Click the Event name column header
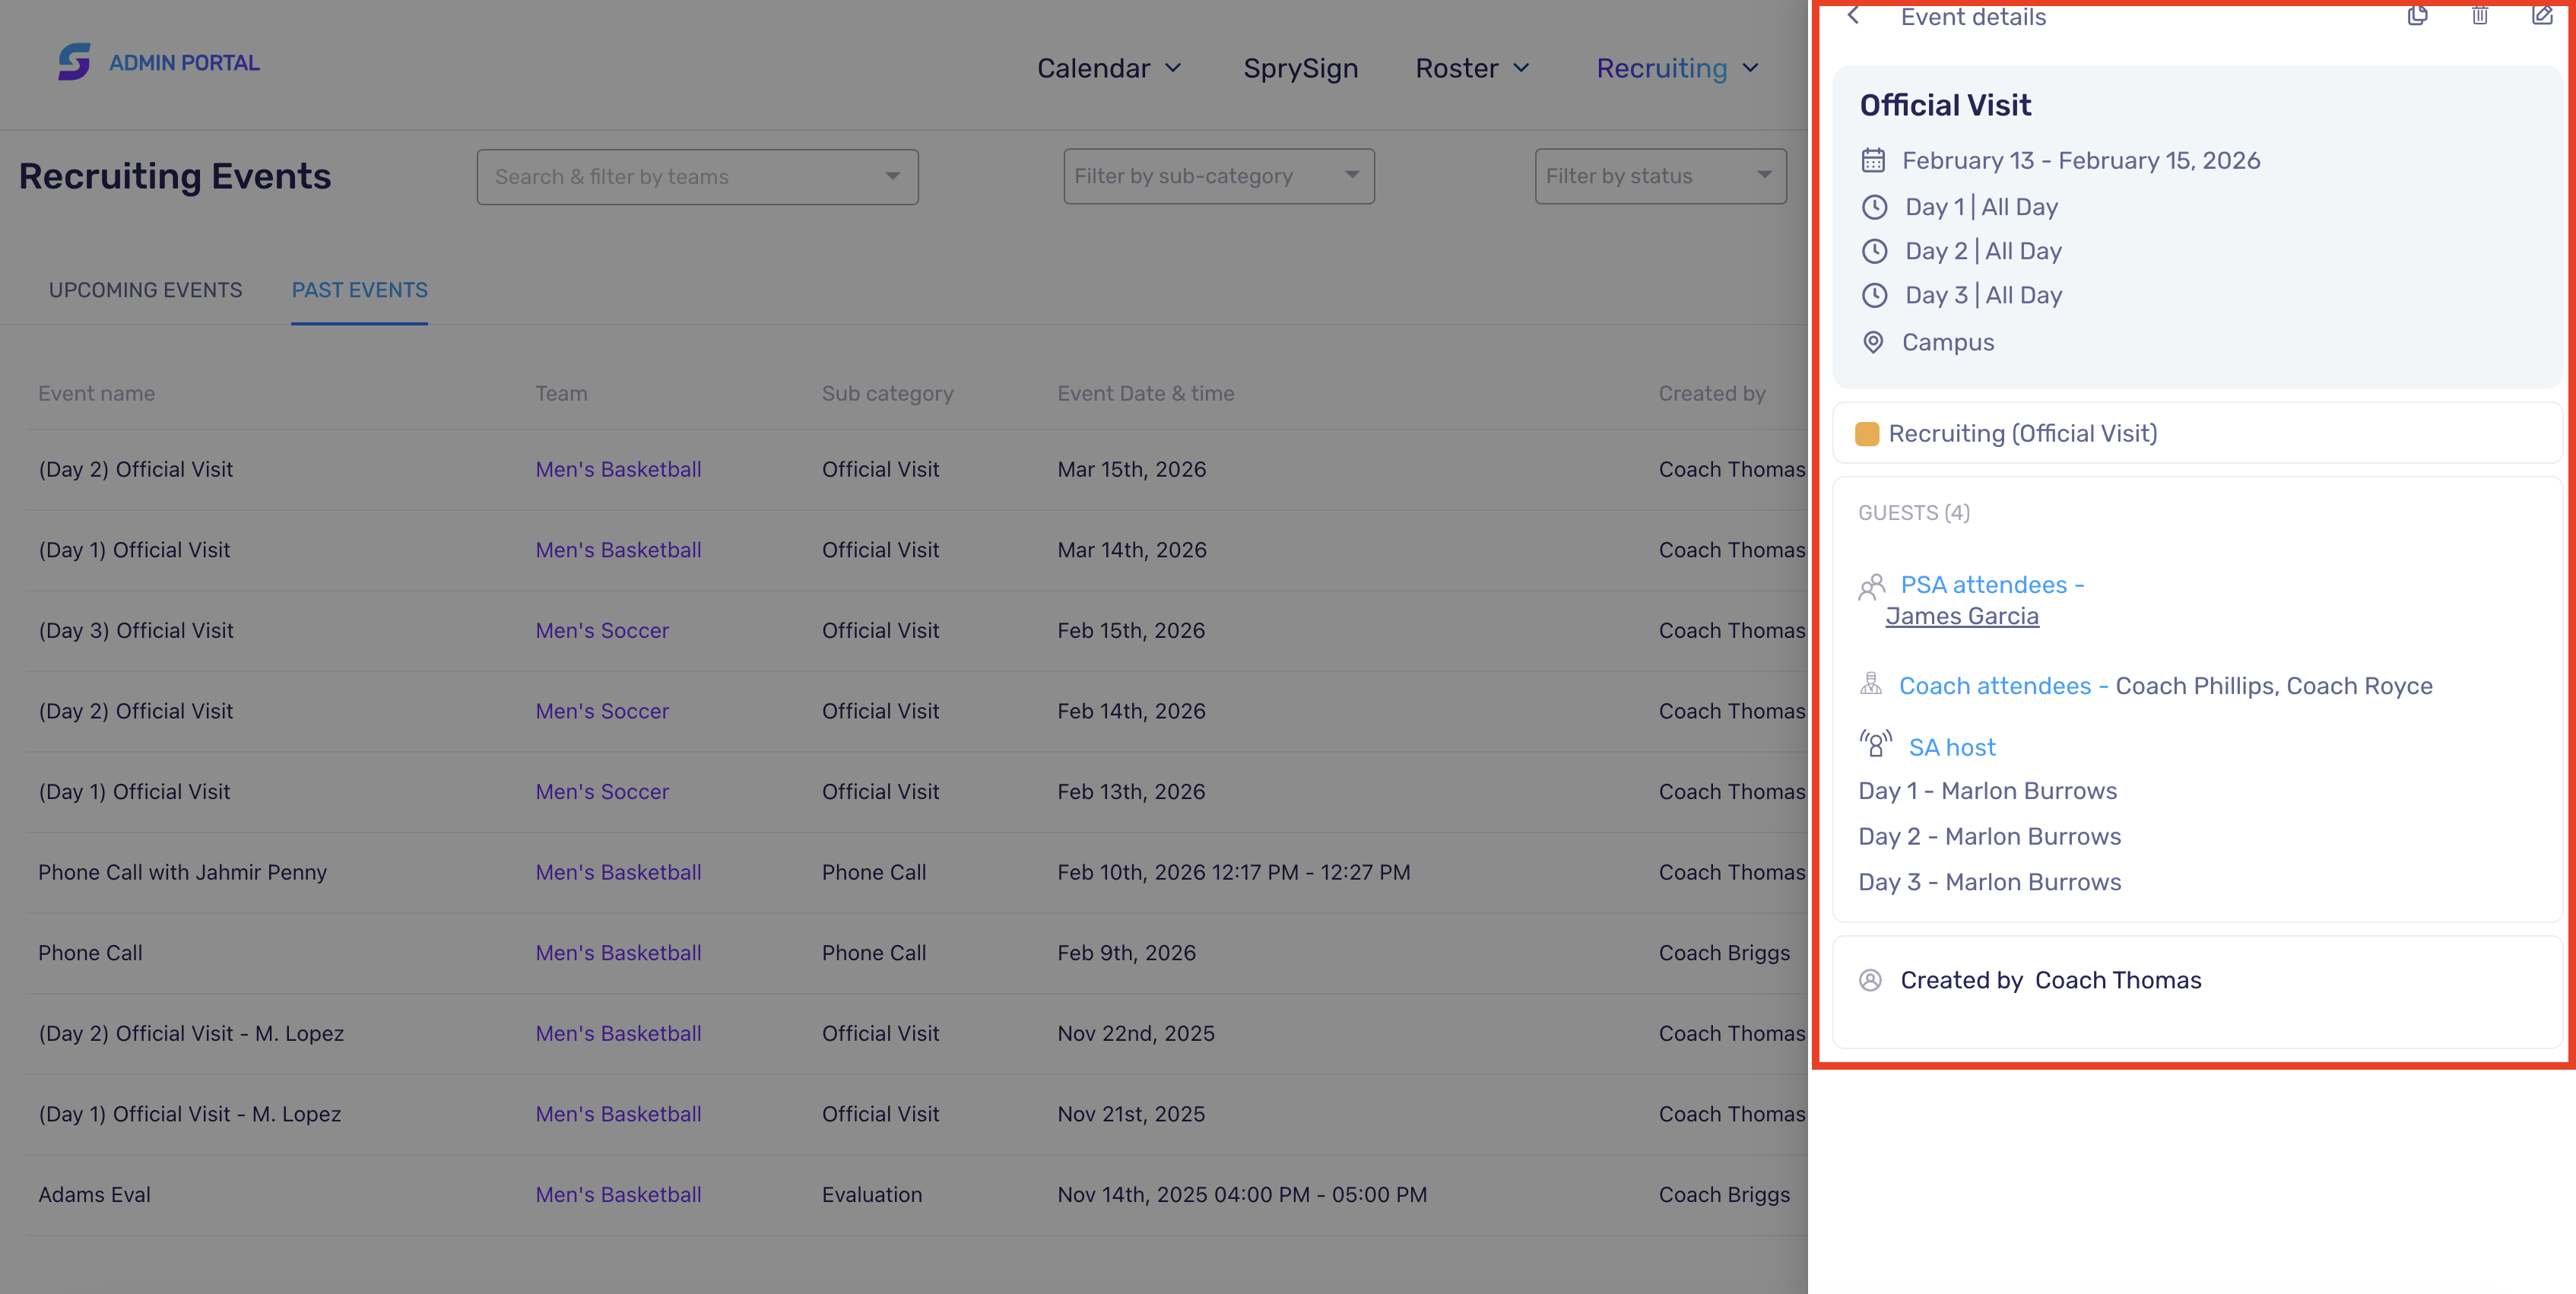This screenshot has width=2576, height=1294. click(x=96, y=393)
